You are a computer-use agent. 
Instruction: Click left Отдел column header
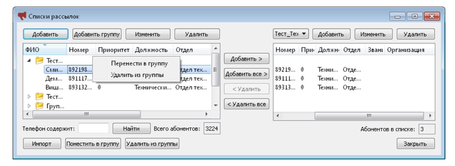point(192,50)
